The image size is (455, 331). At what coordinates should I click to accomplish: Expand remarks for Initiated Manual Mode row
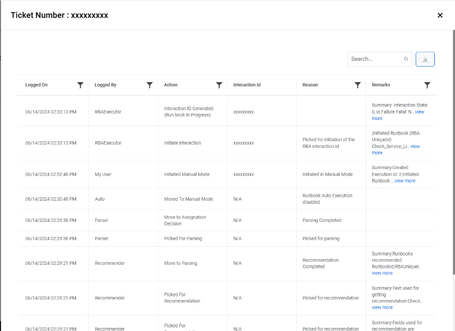(405, 181)
